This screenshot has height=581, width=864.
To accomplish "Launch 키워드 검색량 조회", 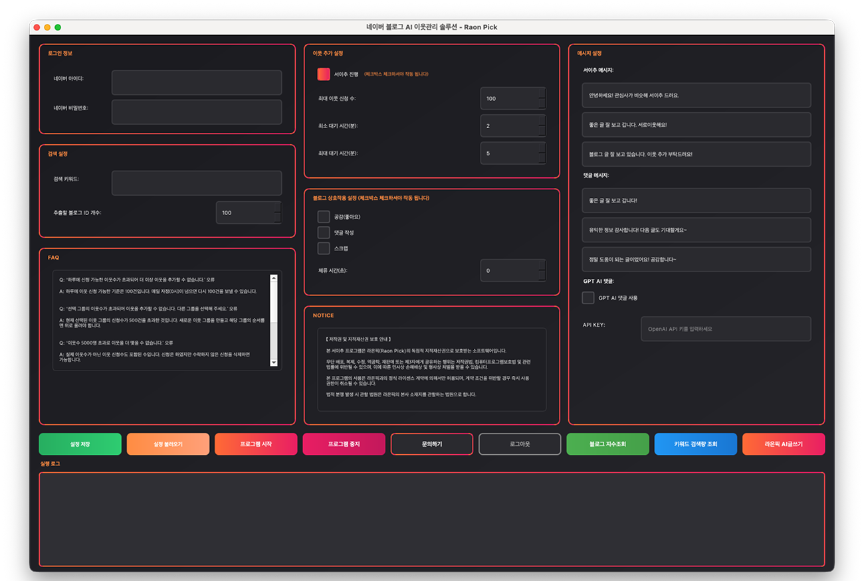I will [696, 444].
